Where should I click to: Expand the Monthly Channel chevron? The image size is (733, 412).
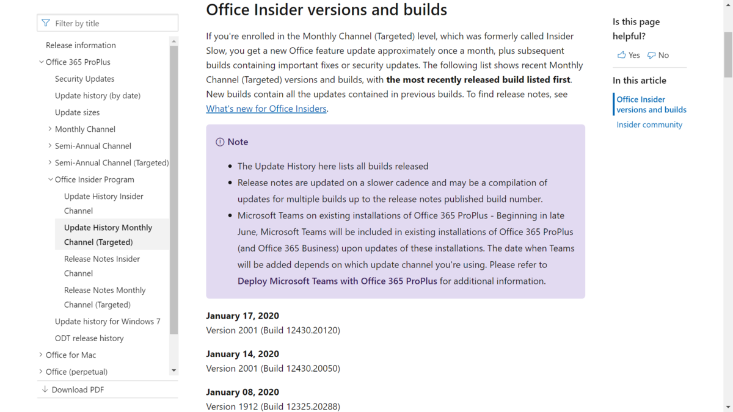pos(50,129)
